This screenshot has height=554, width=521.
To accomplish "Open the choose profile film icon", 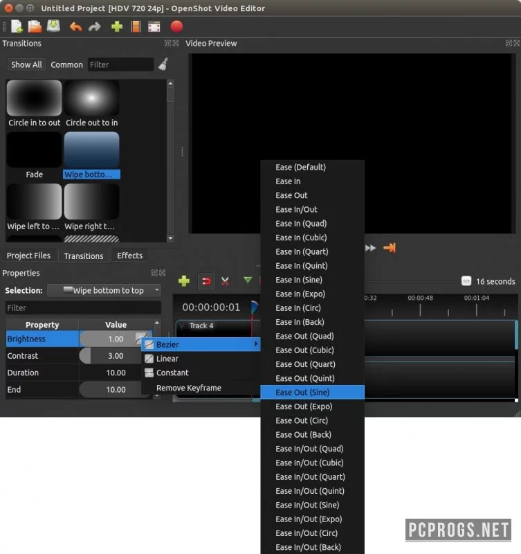I will [136, 26].
